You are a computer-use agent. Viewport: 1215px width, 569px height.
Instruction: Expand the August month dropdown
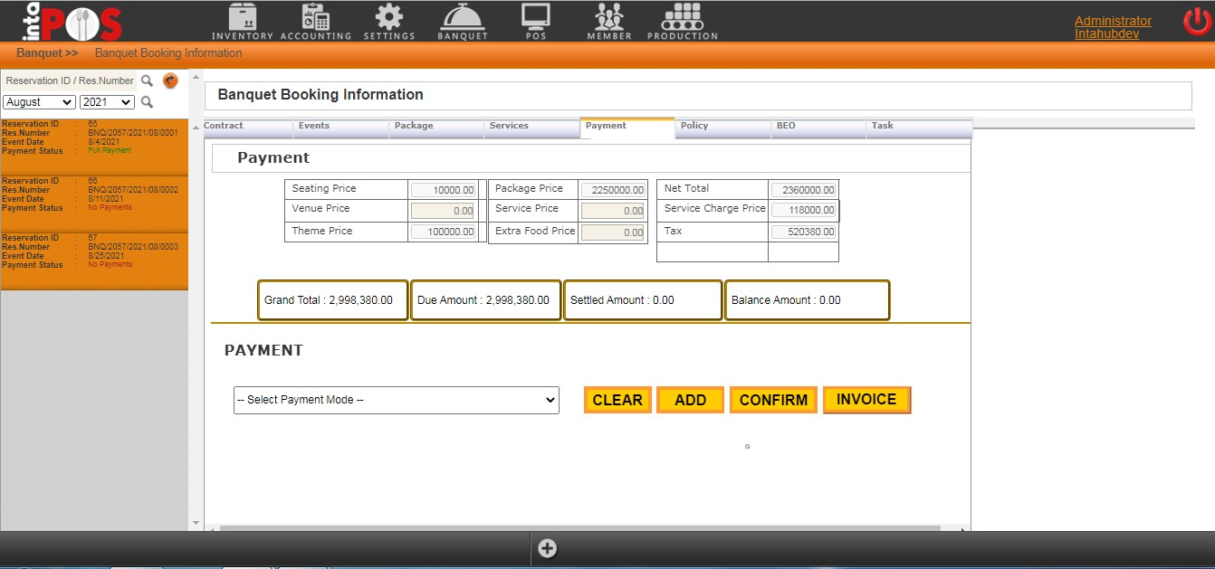click(x=39, y=102)
